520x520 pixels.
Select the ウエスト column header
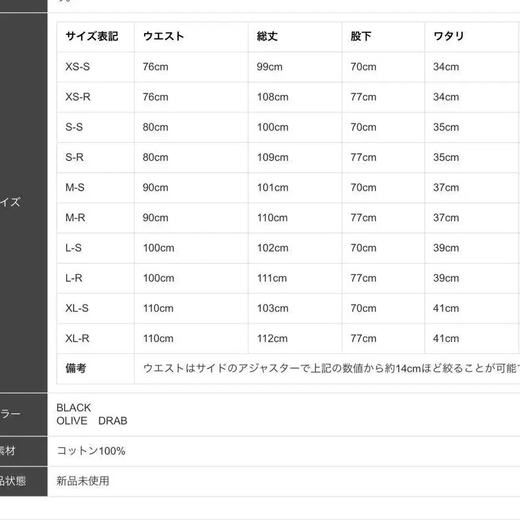[x=163, y=36]
